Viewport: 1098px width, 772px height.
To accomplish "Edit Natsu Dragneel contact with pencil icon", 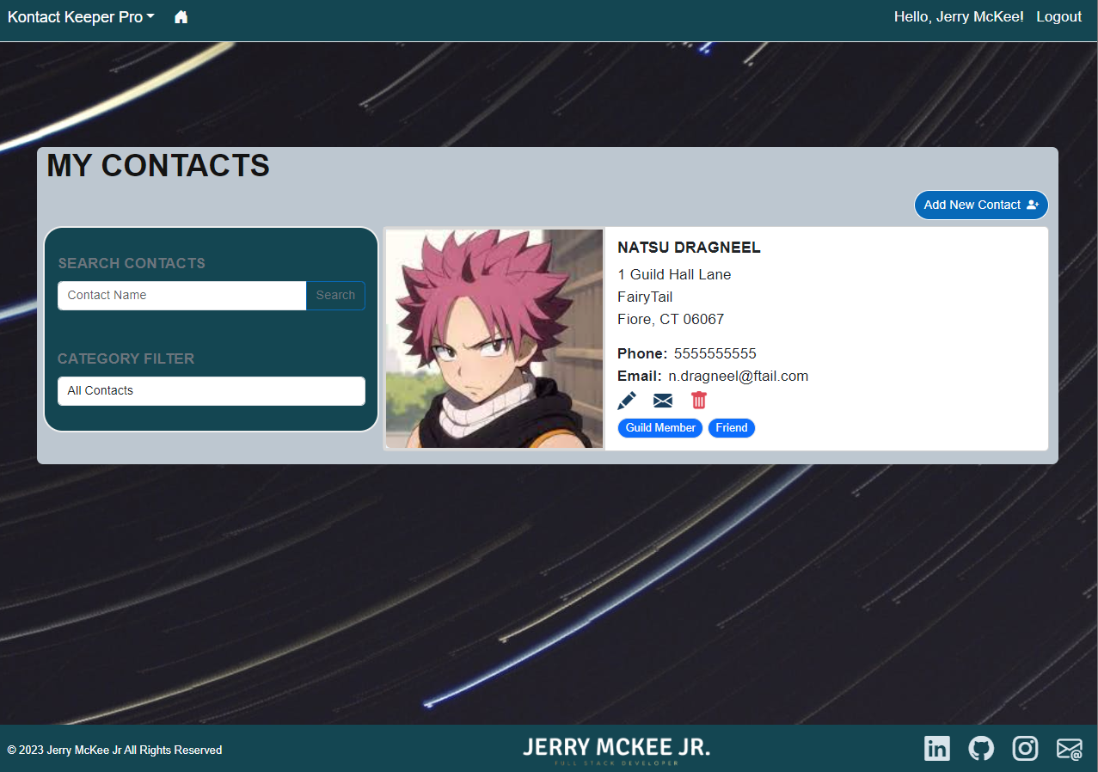I will [627, 401].
